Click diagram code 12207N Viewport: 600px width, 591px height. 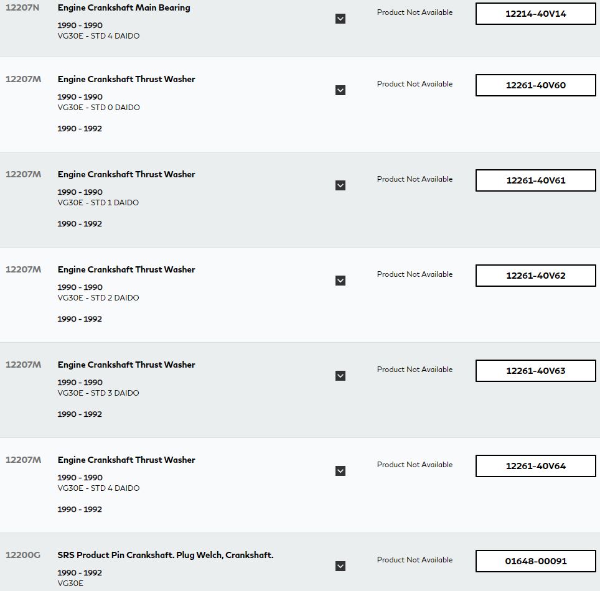click(x=22, y=7)
